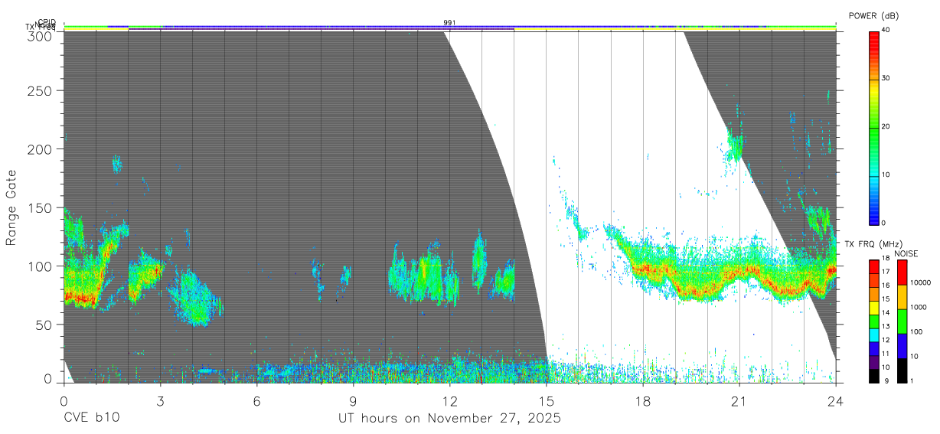The image size is (940, 434).
Task: Click the 'Range Gate' y-axis title
Action: click(x=11, y=208)
